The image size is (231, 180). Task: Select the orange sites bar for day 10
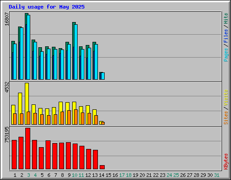[x=76, y=117]
